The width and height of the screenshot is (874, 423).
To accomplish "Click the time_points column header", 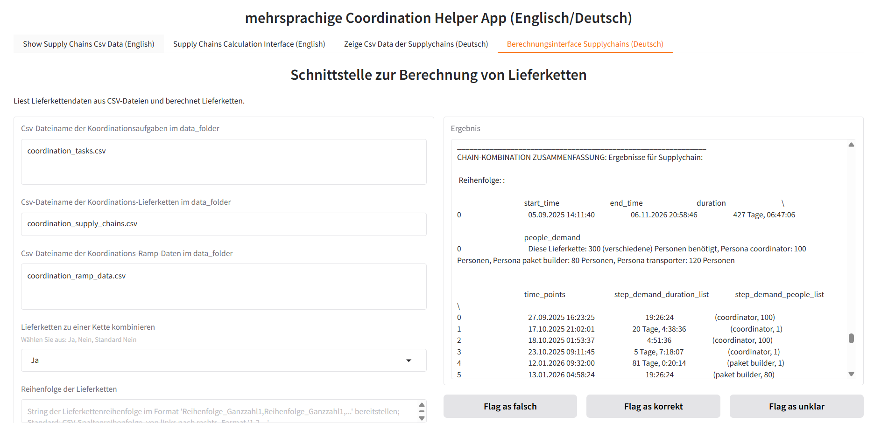I will pyautogui.click(x=544, y=294).
